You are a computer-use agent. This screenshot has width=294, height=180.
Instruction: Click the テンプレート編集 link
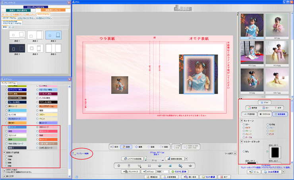point(84,153)
